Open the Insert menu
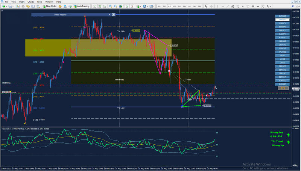301x171 pixels. tap(21, 2)
